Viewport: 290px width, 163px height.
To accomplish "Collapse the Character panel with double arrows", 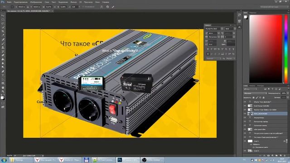I will coord(231,25).
